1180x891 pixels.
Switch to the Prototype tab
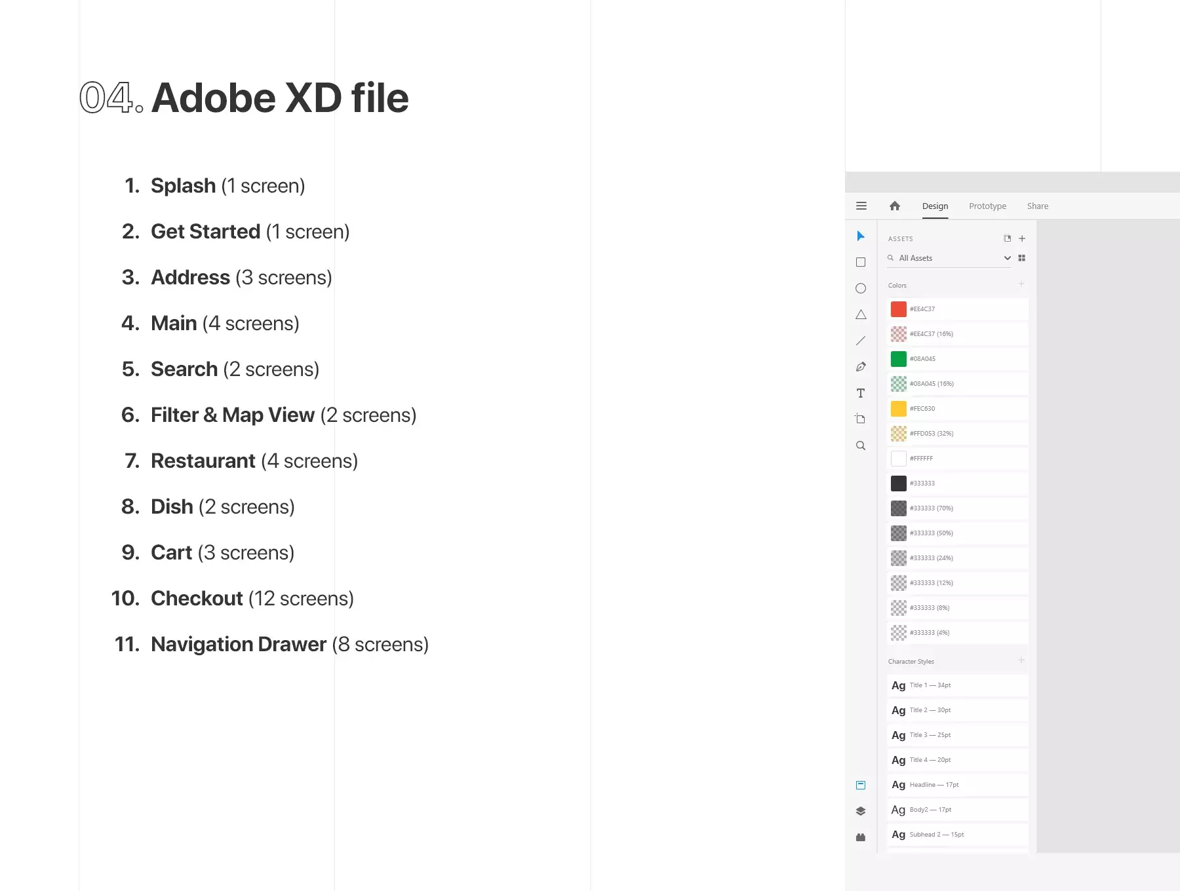pos(987,206)
